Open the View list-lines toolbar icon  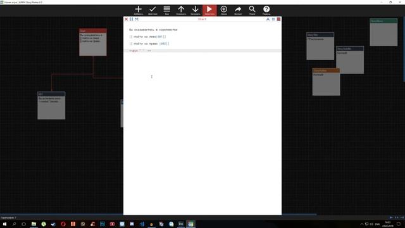167,10
